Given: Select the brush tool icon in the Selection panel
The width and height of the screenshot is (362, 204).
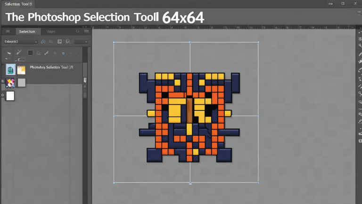Looking at the screenshot, I should coord(19,53).
